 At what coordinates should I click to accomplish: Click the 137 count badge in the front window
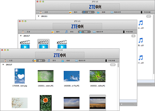coord(113,65)
